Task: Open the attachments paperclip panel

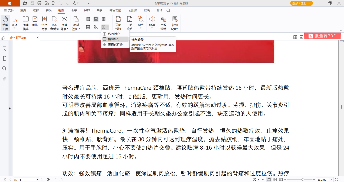Action: click(x=4, y=79)
